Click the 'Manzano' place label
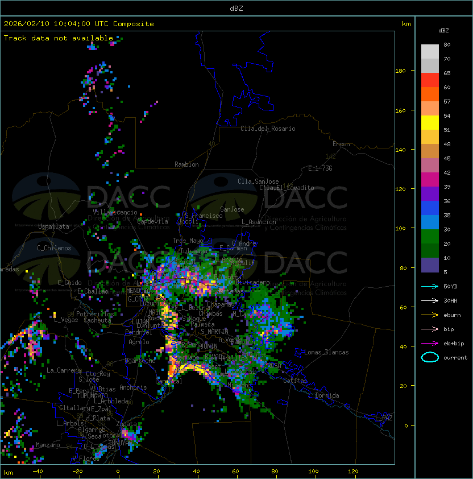 [x=48, y=445]
